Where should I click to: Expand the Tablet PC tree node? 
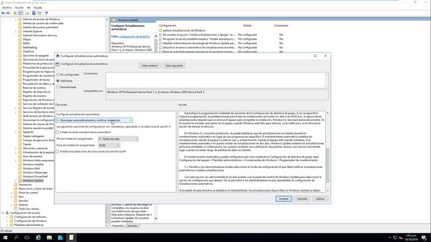click(15, 132)
